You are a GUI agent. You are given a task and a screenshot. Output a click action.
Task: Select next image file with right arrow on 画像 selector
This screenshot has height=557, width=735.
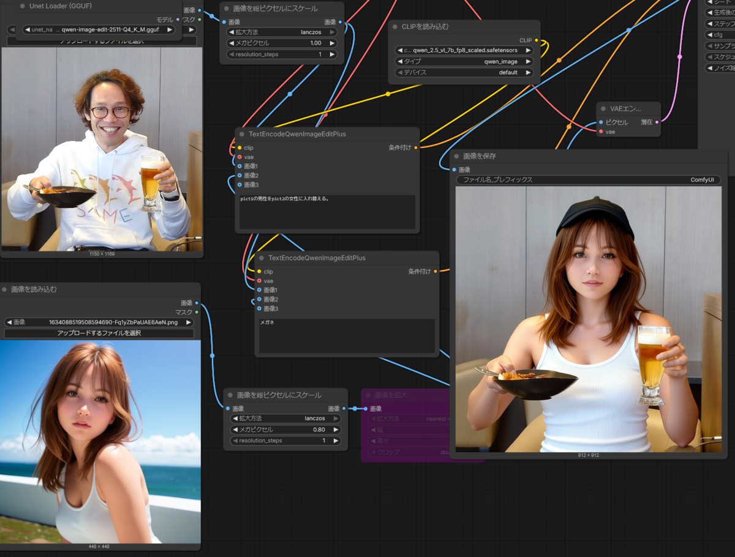[x=189, y=322]
